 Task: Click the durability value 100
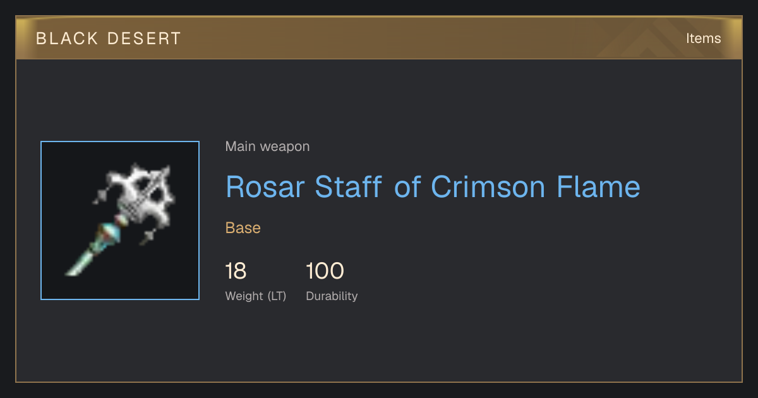click(325, 271)
